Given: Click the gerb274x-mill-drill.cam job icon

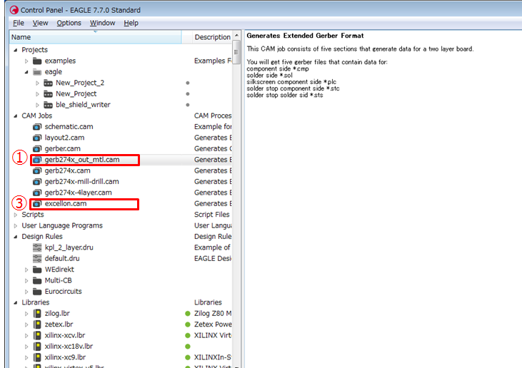Looking at the screenshot, I should click(x=37, y=182).
